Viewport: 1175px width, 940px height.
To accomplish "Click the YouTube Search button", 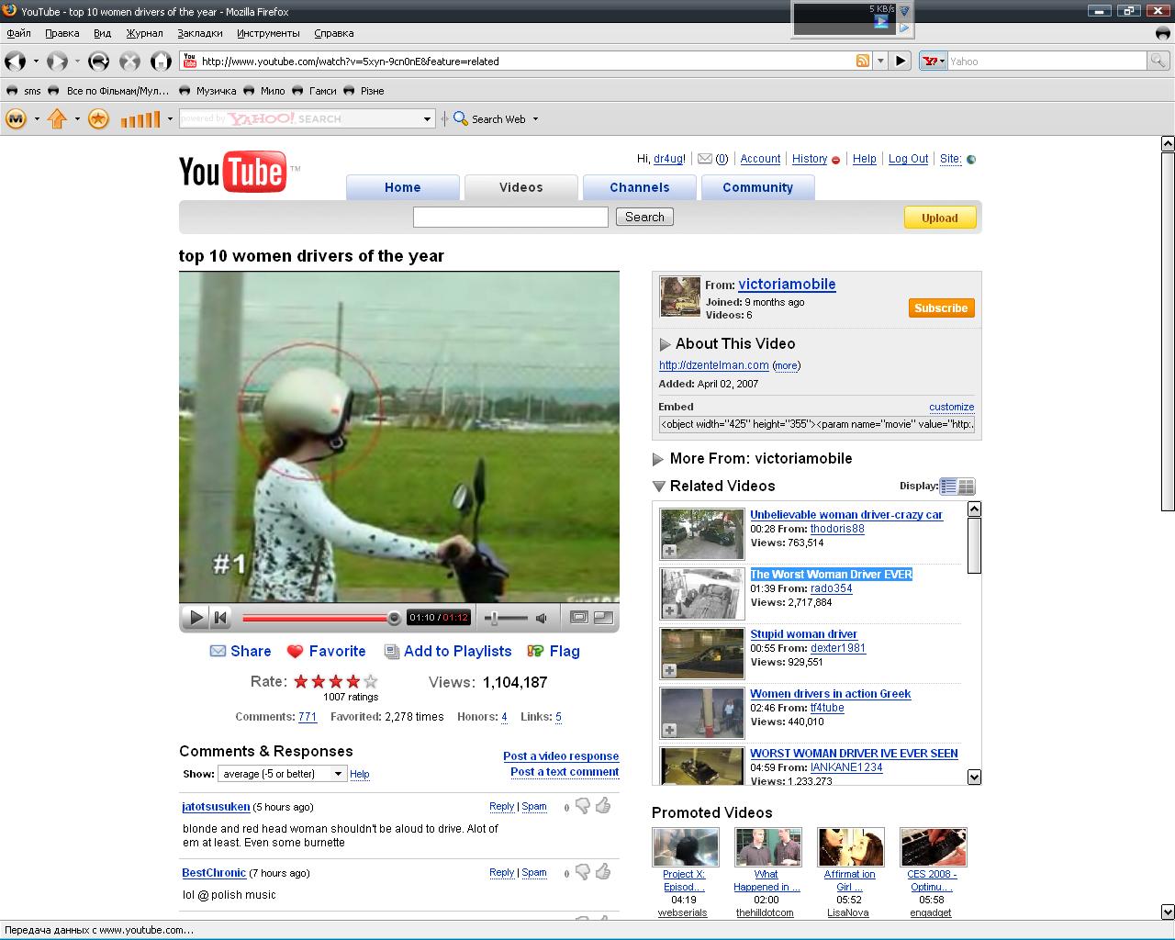I will click(x=644, y=217).
